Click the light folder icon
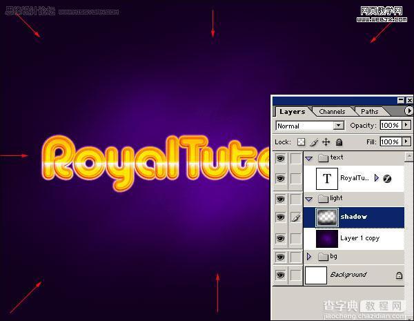This screenshot has height=321, width=414. (323, 199)
